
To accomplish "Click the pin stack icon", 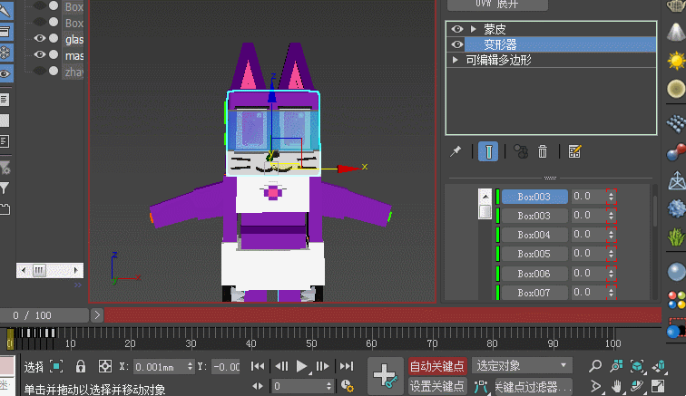I will click(456, 151).
